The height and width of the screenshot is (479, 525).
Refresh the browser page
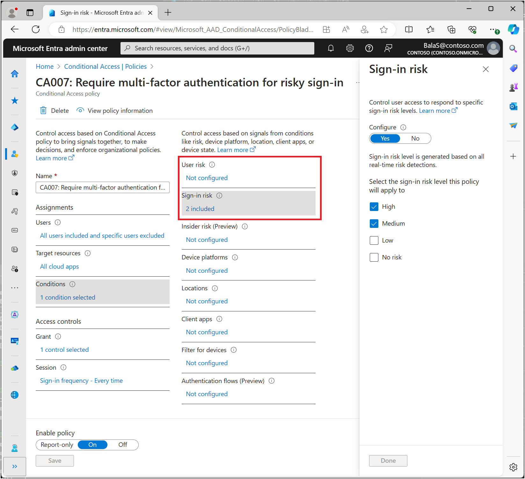[x=36, y=30]
